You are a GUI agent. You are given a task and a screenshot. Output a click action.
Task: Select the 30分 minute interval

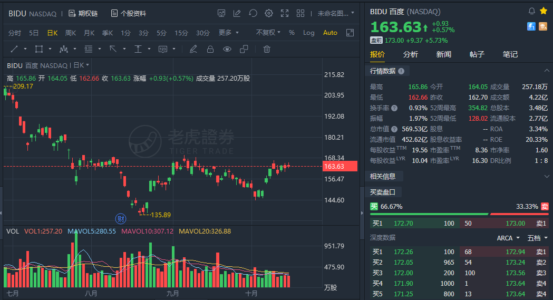pyautogui.click(x=203, y=33)
